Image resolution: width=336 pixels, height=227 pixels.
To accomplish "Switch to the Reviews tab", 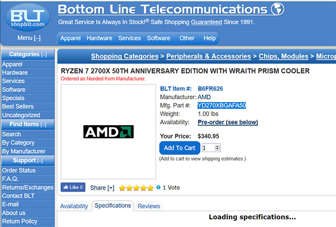I will pyautogui.click(x=149, y=206).
